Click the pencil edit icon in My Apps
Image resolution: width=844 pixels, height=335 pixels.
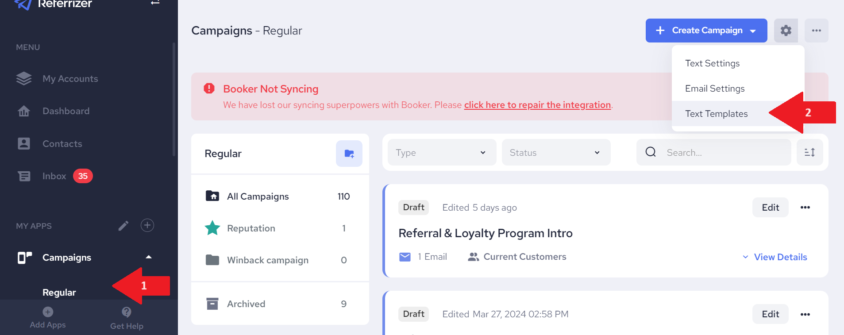click(123, 226)
